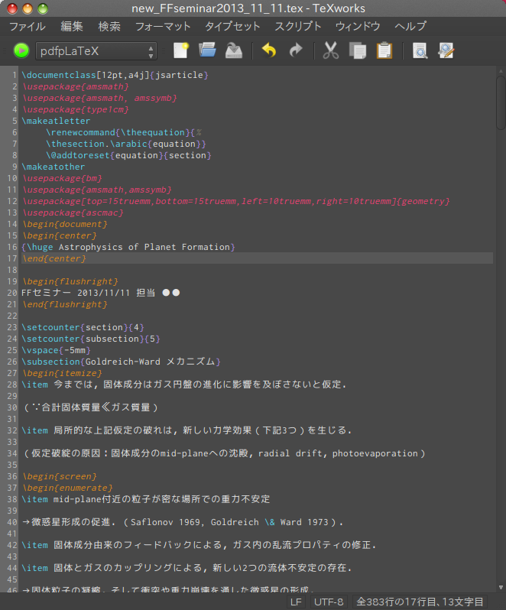Click the radial drift, photoevaporation line

point(225,453)
